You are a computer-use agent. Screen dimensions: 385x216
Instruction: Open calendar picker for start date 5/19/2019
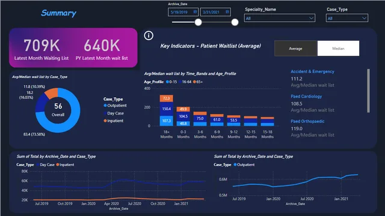195,12
